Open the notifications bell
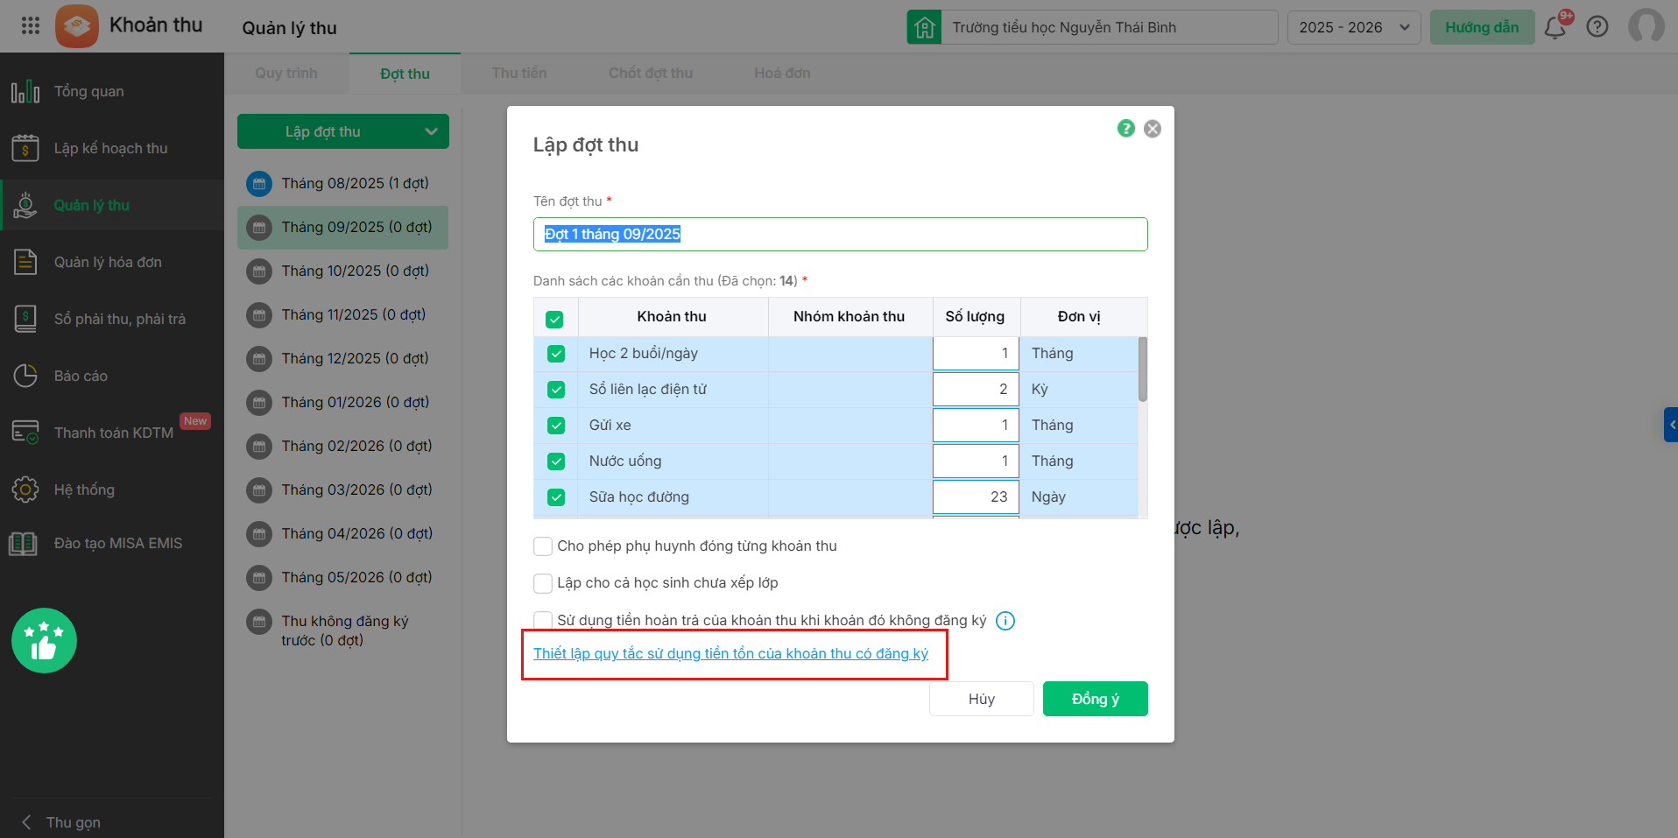This screenshot has height=838, width=1678. tap(1555, 27)
